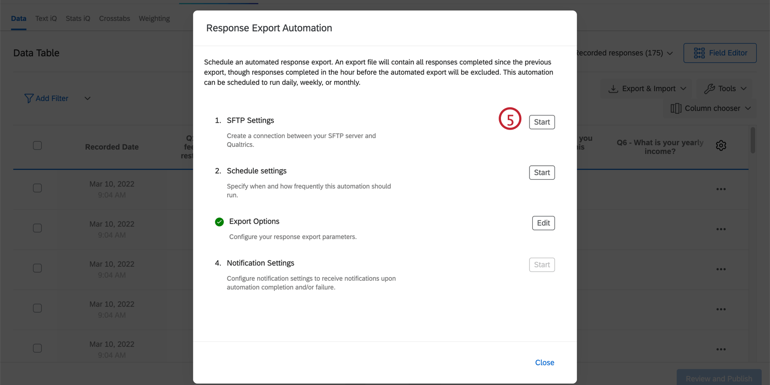Click the Tools wrench icon
Image resolution: width=770 pixels, height=385 pixels.
click(x=709, y=89)
